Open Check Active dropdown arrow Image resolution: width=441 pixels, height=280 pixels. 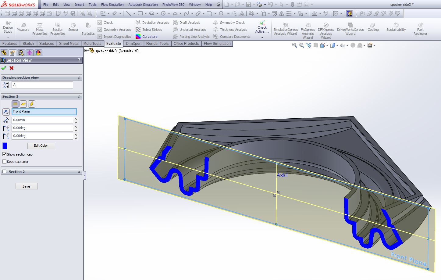(262, 38)
